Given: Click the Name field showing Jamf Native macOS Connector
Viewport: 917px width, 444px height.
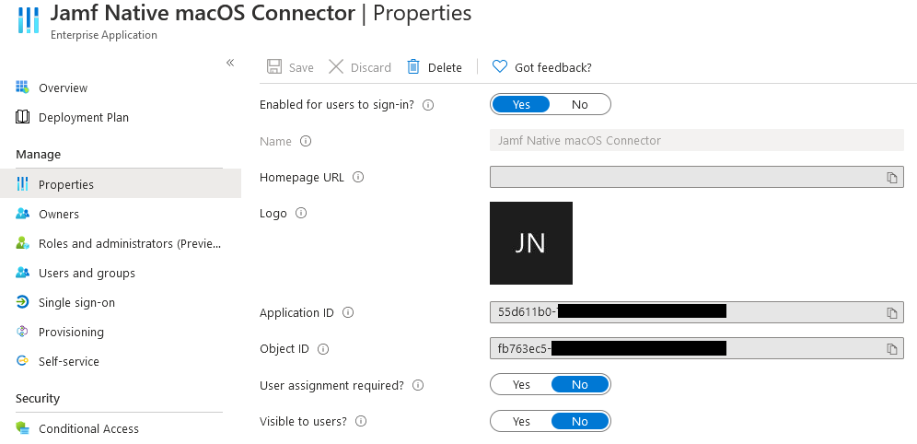Looking at the screenshot, I should click(x=697, y=140).
